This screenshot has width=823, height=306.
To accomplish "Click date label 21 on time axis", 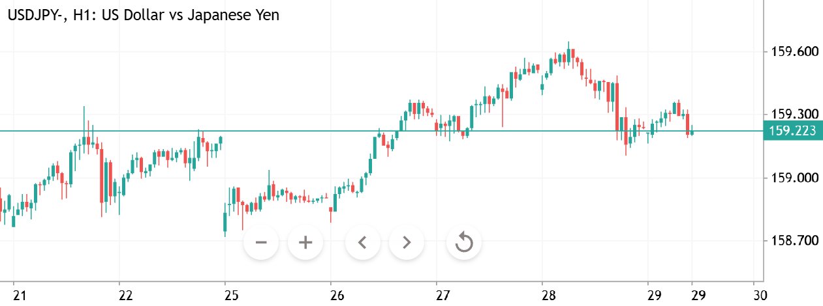I will tap(20, 296).
